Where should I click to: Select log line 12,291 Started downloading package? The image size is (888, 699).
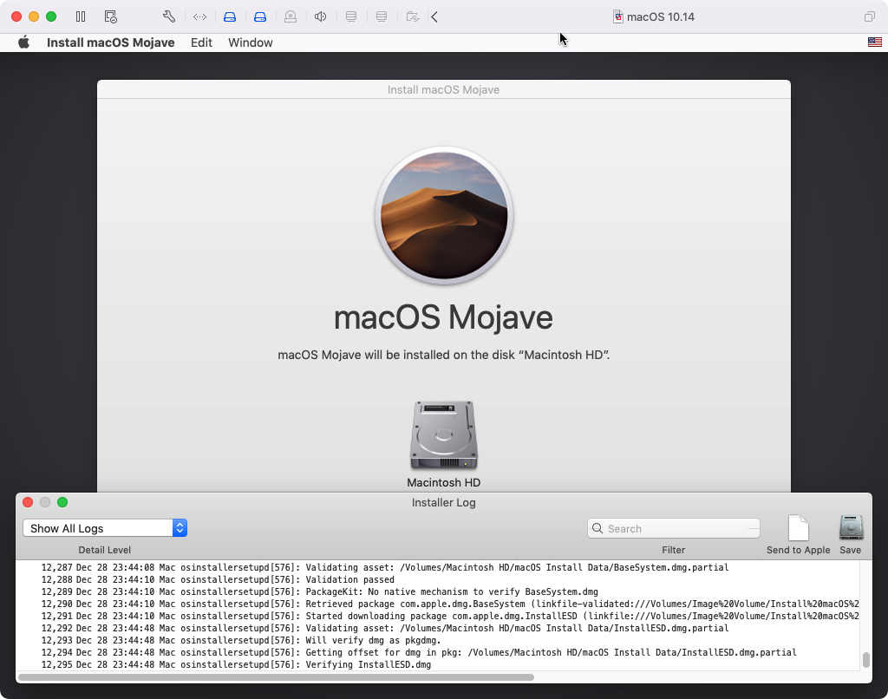coord(437,617)
